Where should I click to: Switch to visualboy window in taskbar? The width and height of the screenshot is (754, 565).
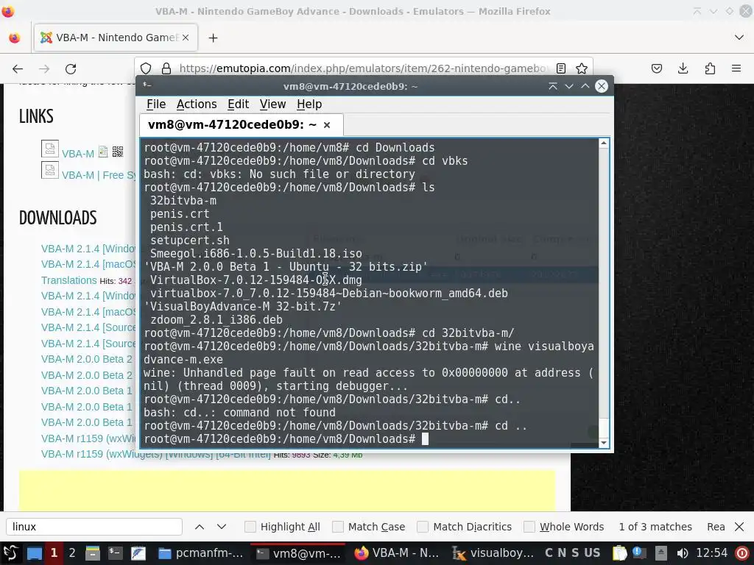coord(493,553)
